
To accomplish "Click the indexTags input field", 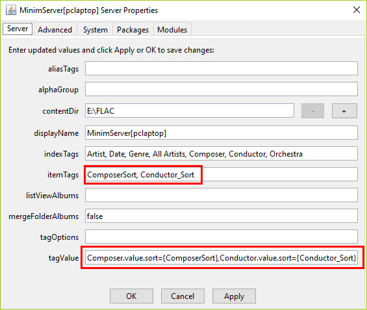I will tap(221, 153).
